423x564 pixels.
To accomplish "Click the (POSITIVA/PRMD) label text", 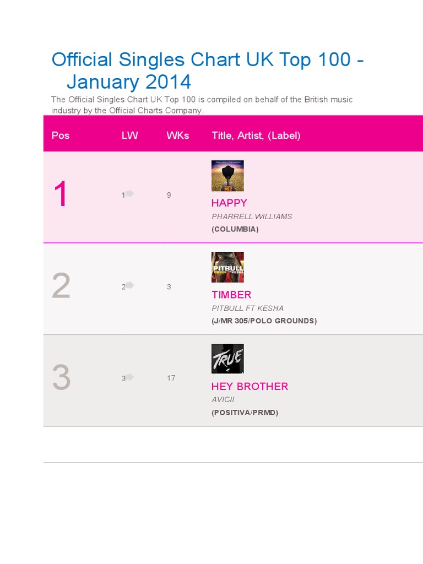I will click(x=245, y=413).
